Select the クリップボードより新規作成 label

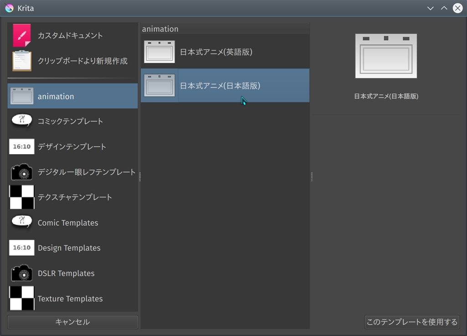(x=83, y=61)
